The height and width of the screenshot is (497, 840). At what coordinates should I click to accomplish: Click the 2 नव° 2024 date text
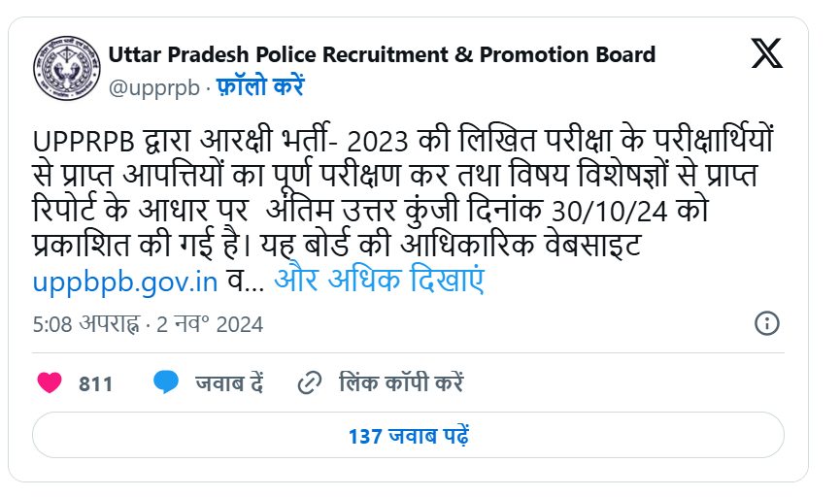pyautogui.click(x=208, y=323)
